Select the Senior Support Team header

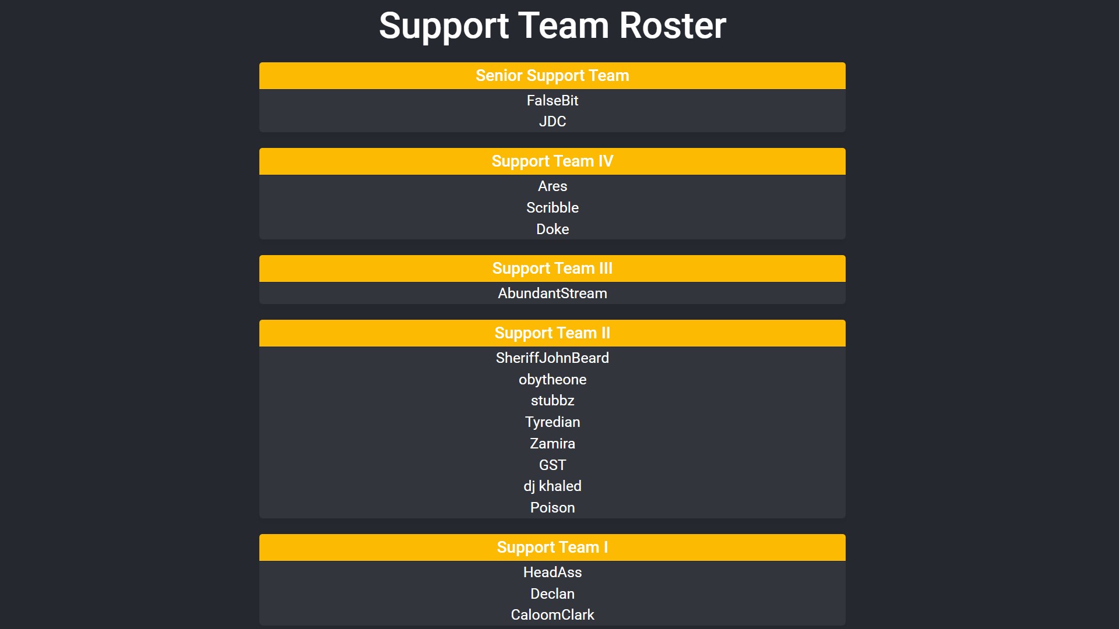[552, 76]
